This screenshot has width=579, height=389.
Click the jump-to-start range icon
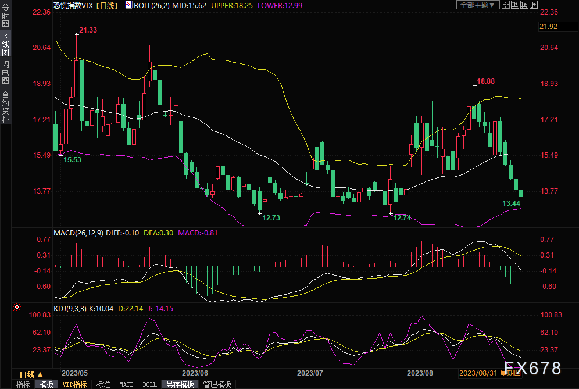click(516, 5)
